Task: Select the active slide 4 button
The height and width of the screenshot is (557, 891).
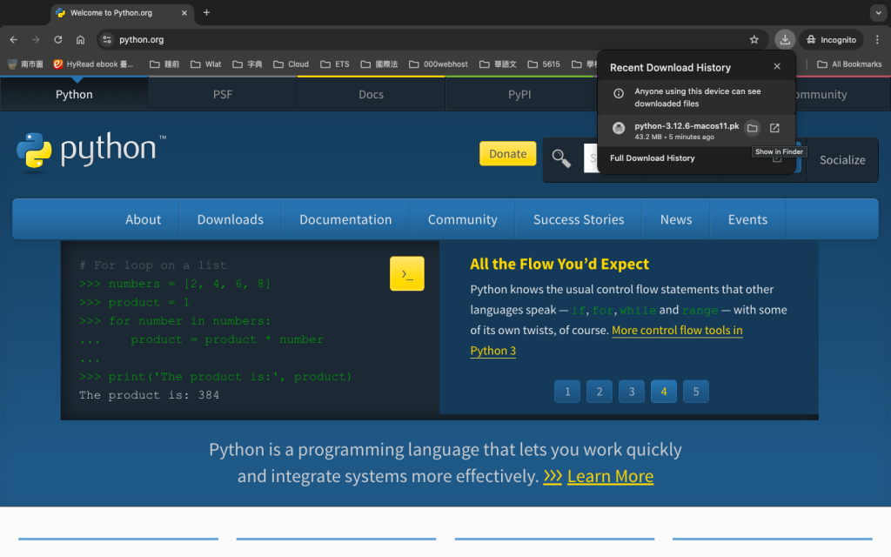Action: click(664, 392)
